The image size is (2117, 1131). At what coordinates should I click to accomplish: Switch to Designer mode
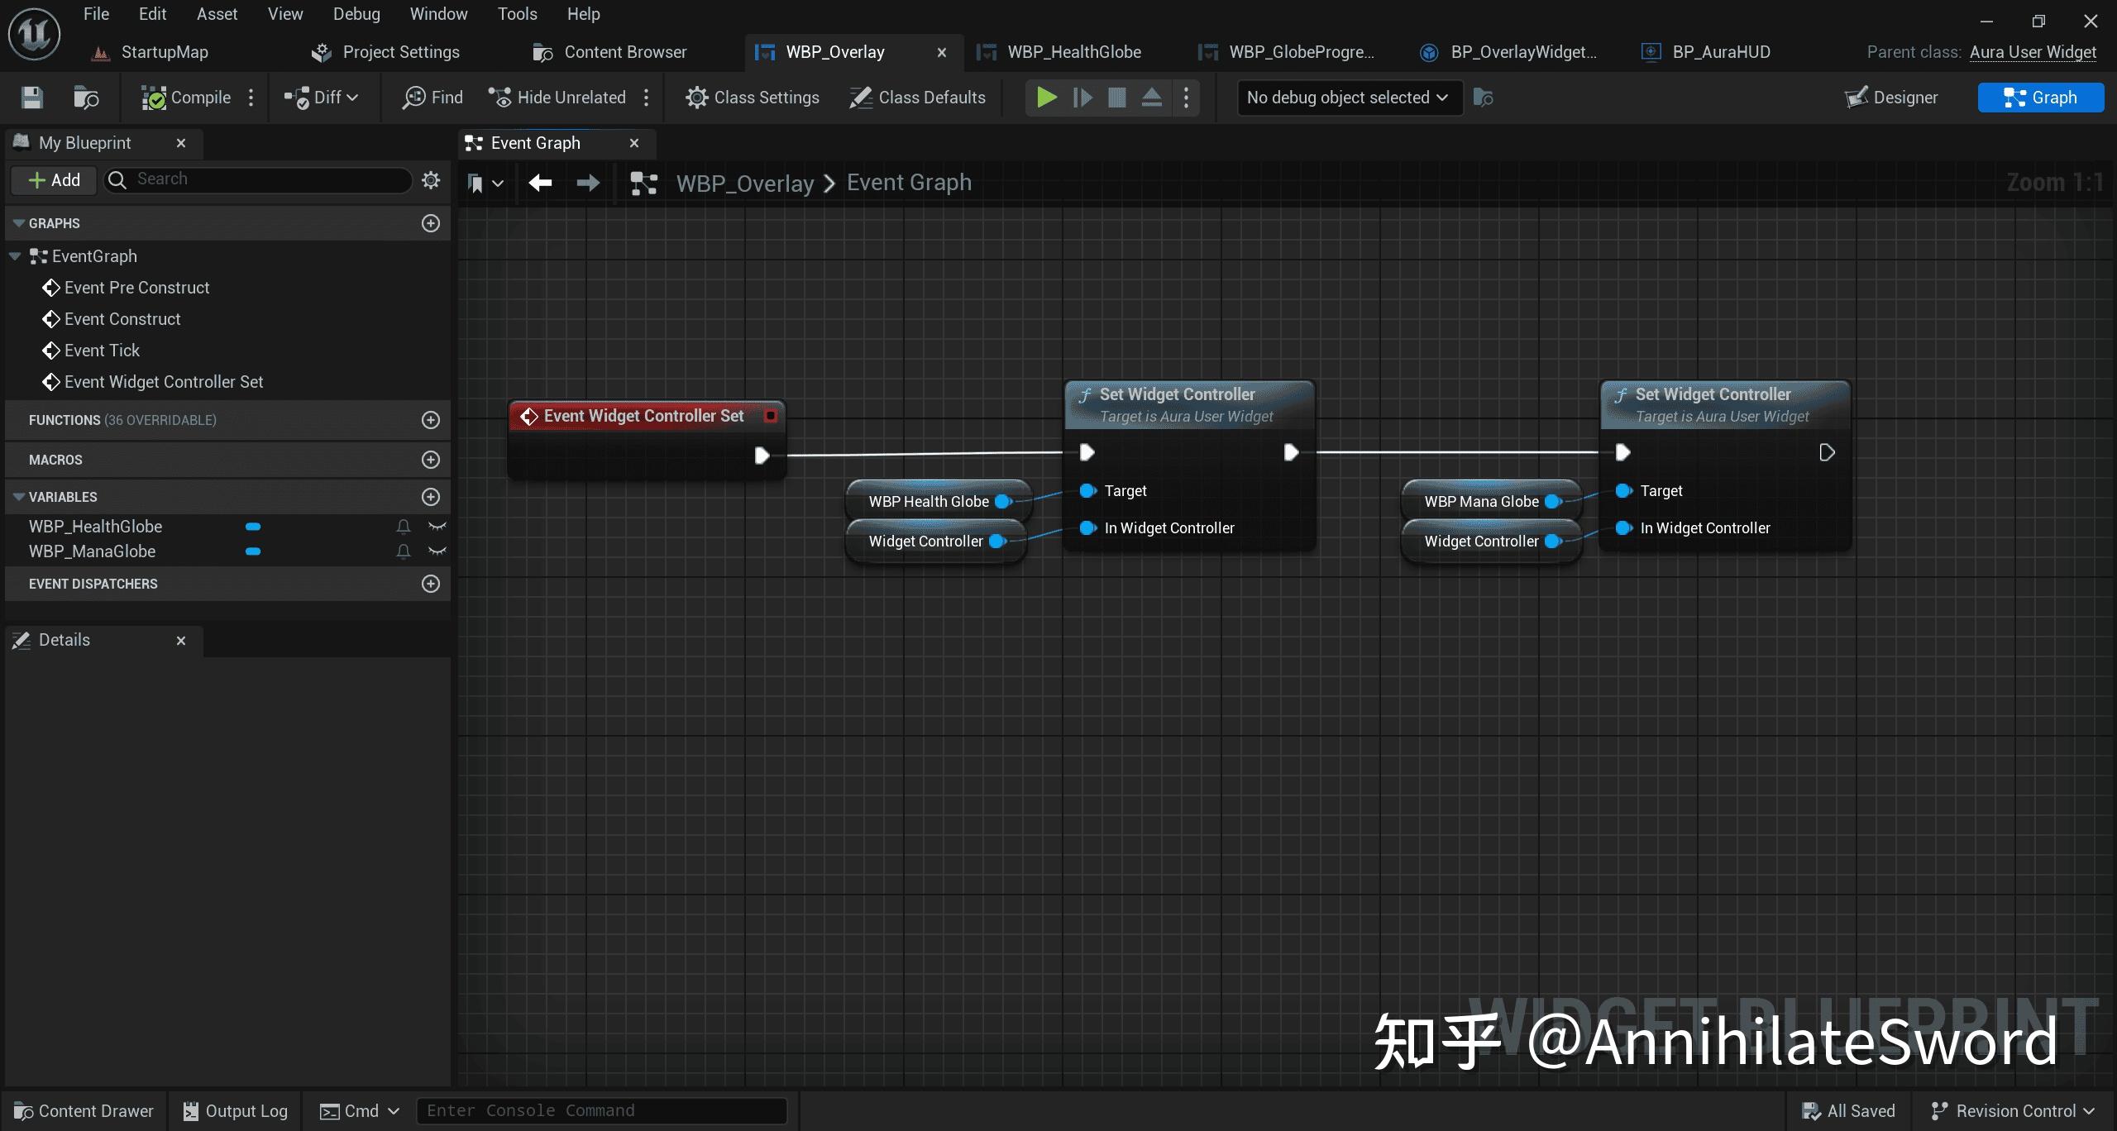(x=1892, y=97)
